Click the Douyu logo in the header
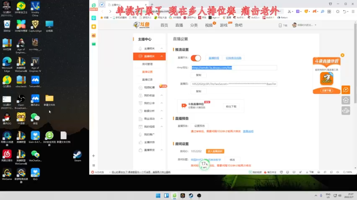 pos(141,25)
